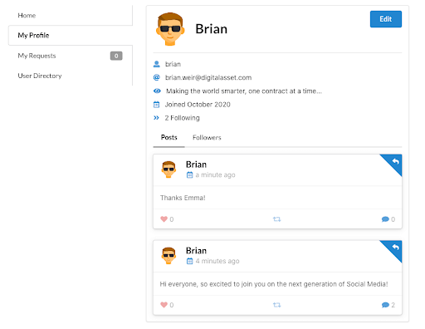Click the My Requests count badge
Image resolution: width=425 pixels, height=329 pixels.
click(x=116, y=56)
